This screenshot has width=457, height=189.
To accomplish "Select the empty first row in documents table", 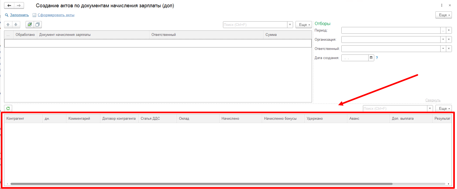I will (158, 43).
